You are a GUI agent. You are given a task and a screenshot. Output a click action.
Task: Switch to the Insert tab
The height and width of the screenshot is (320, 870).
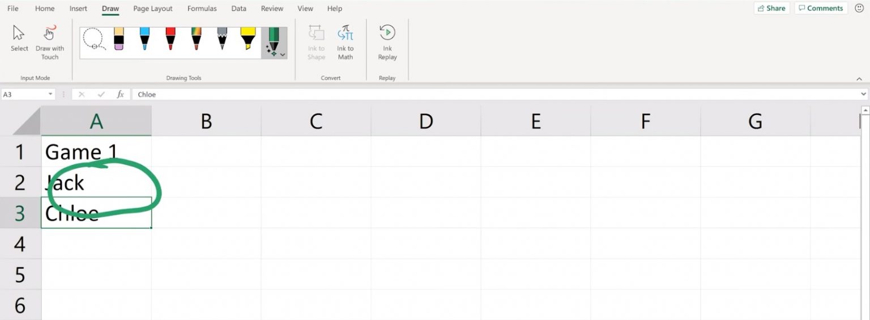point(78,8)
